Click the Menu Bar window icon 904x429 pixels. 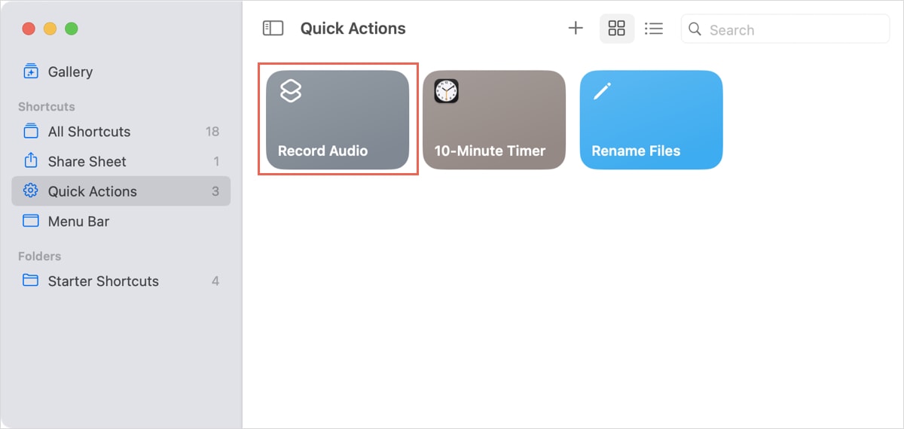[x=31, y=221]
